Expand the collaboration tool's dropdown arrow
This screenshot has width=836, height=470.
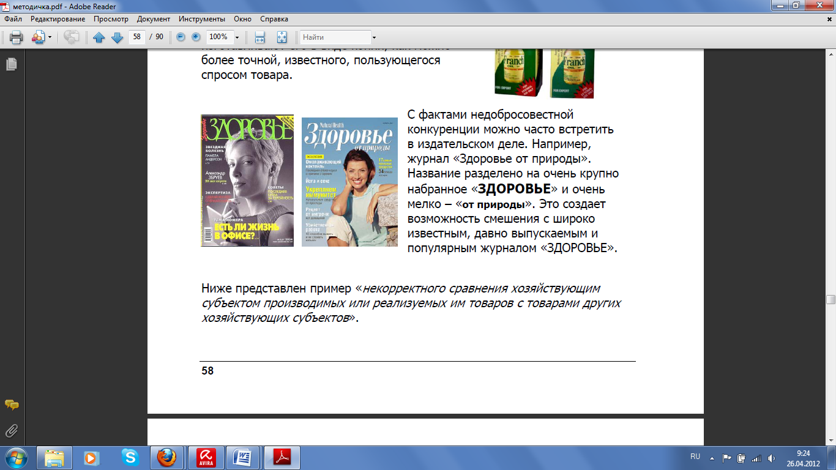[x=50, y=37]
